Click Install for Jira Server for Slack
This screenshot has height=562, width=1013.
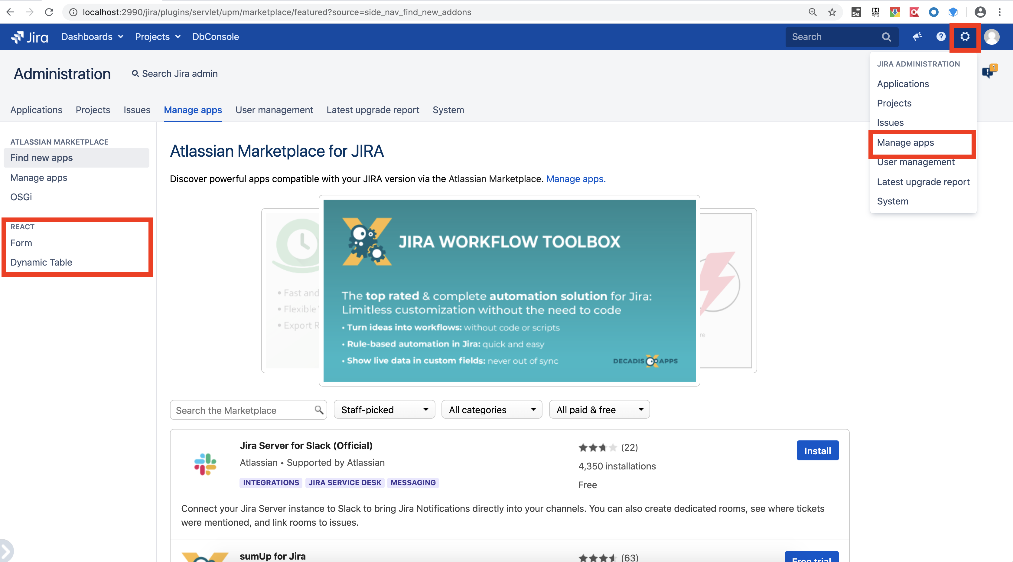(818, 451)
